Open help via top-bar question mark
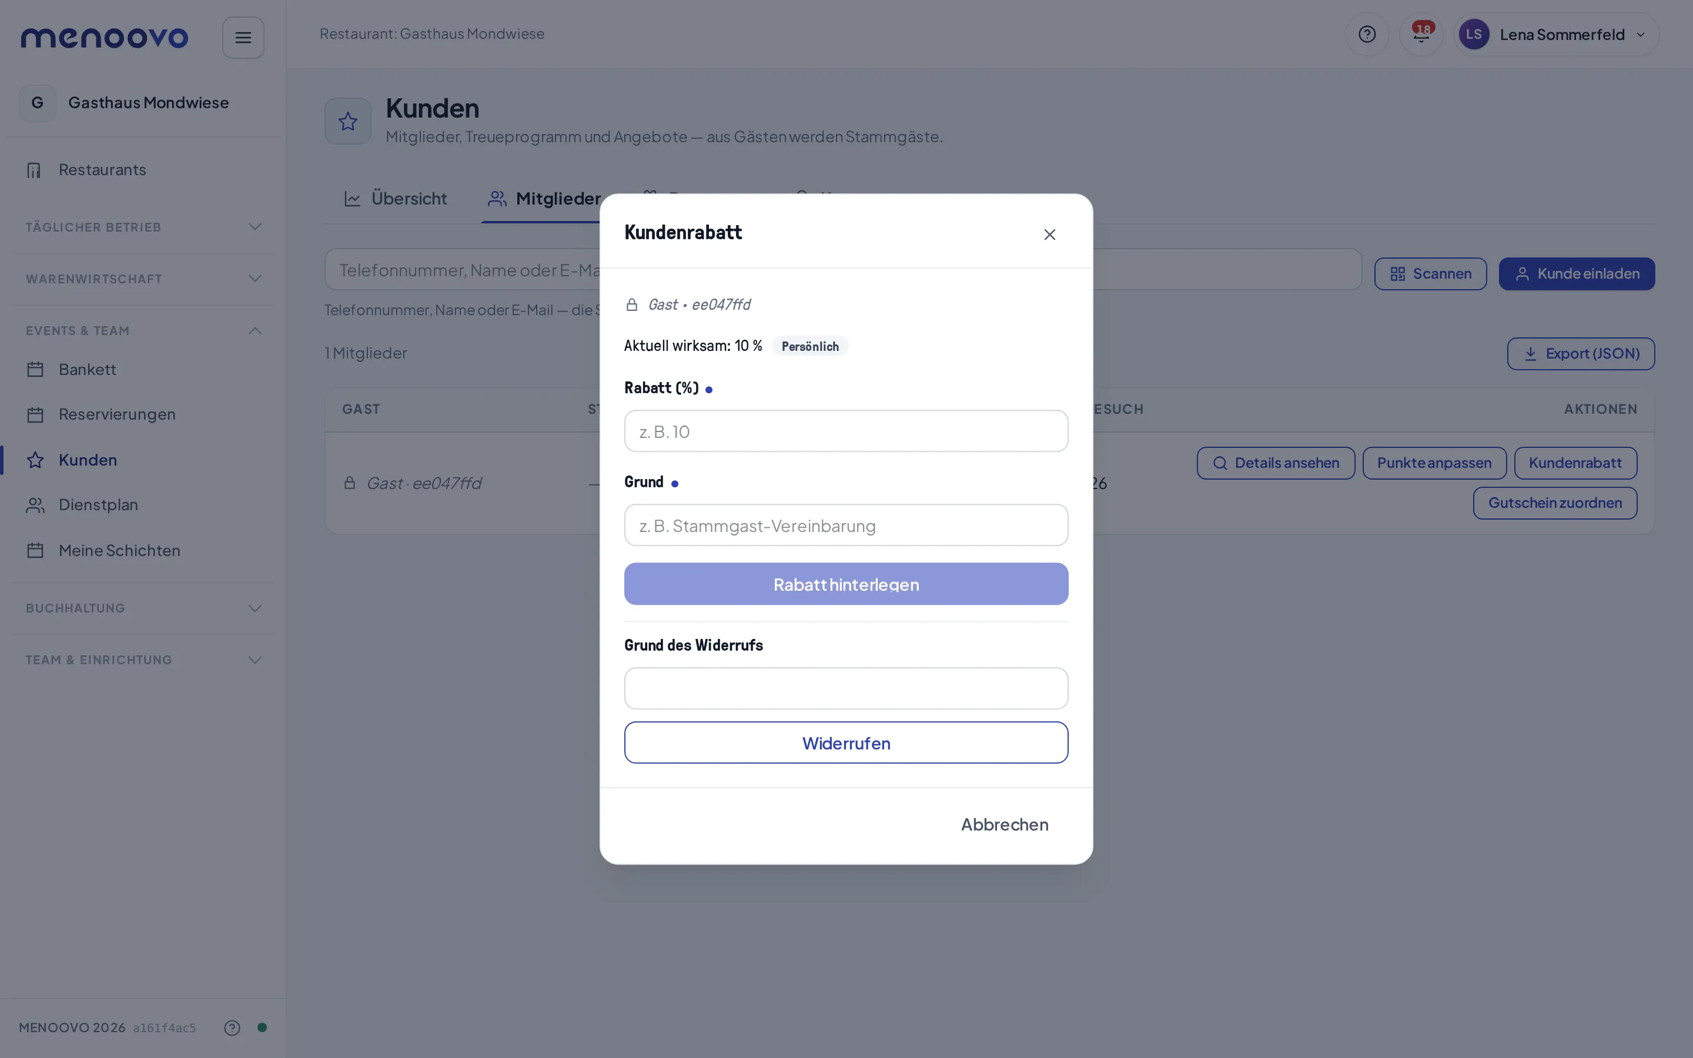The image size is (1693, 1058). pyautogui.click(x=1366, y=34)
